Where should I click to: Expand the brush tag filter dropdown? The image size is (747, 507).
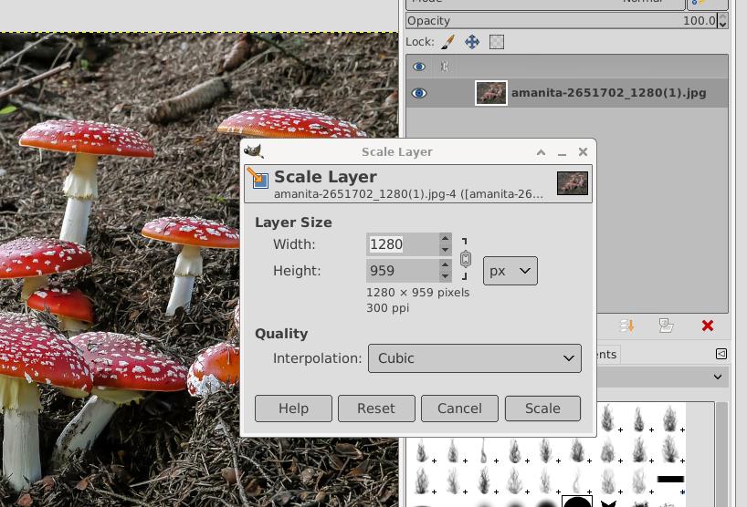pos(718,378)
